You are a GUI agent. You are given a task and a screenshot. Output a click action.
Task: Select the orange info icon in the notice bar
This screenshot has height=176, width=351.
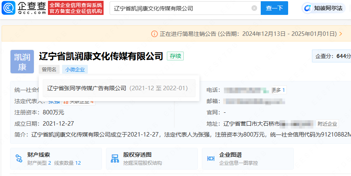coord(154,34)
